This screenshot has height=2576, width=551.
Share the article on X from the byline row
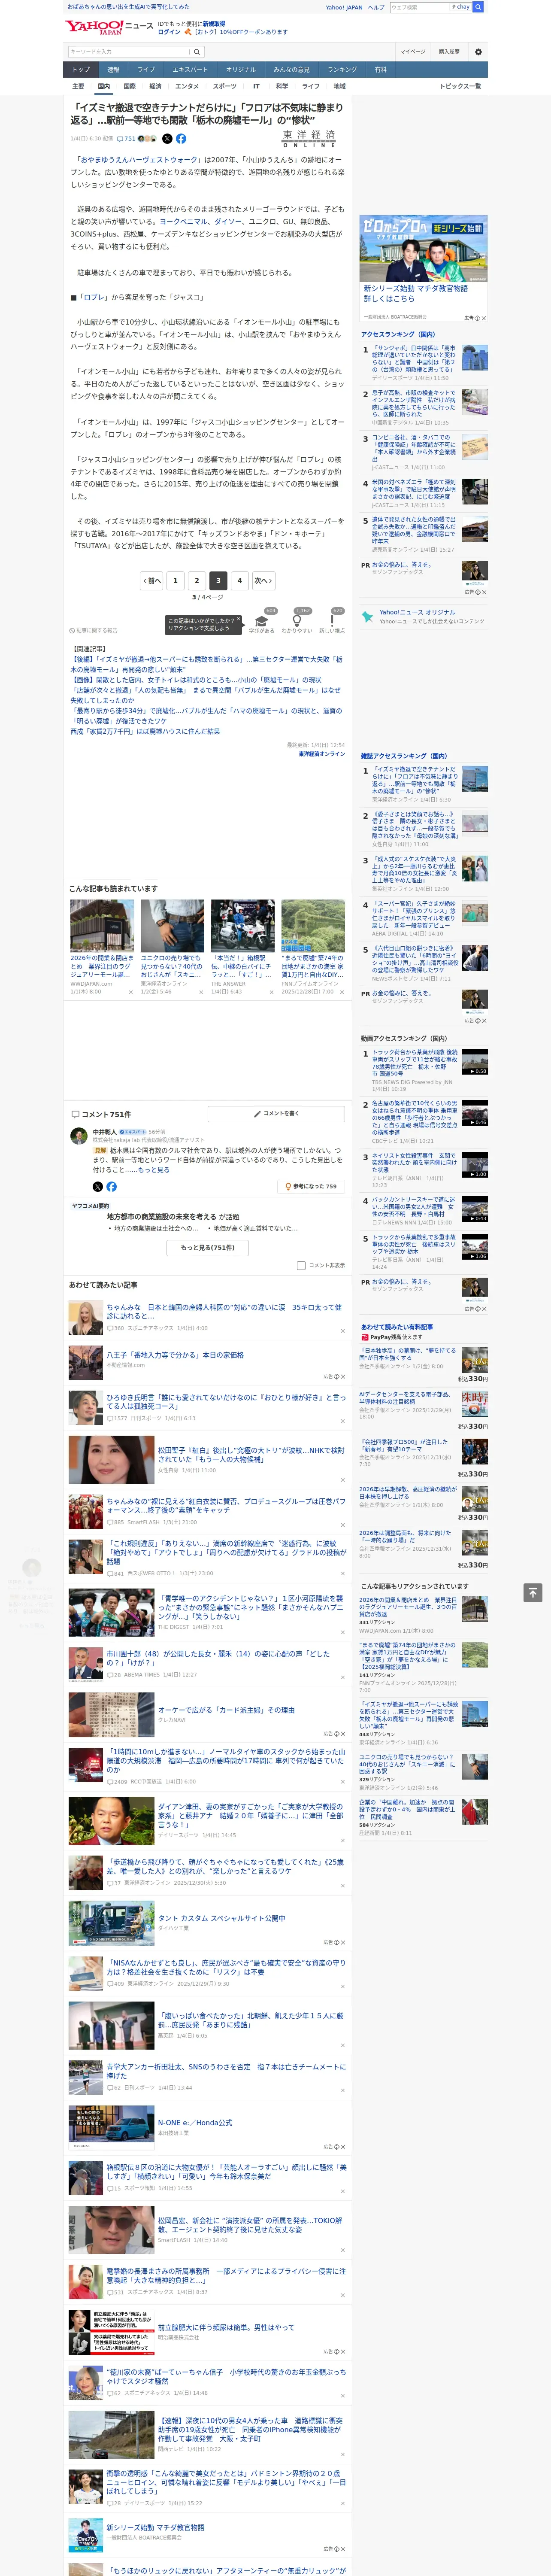167,139
